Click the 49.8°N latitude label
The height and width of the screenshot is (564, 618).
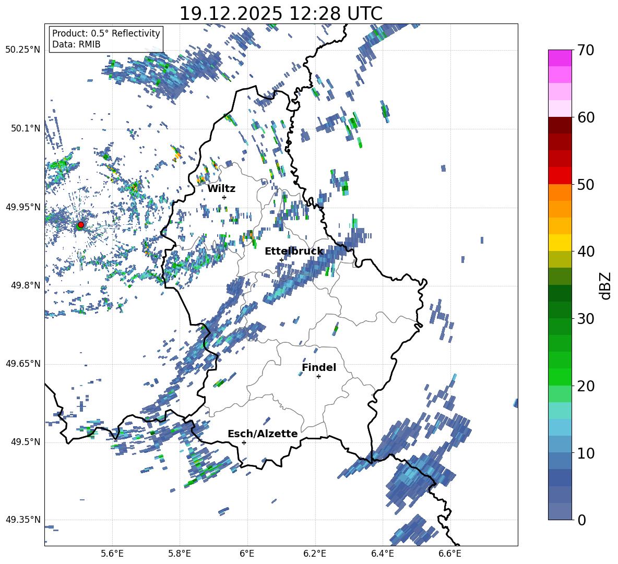pyautogui.click(x=26, y=285)
